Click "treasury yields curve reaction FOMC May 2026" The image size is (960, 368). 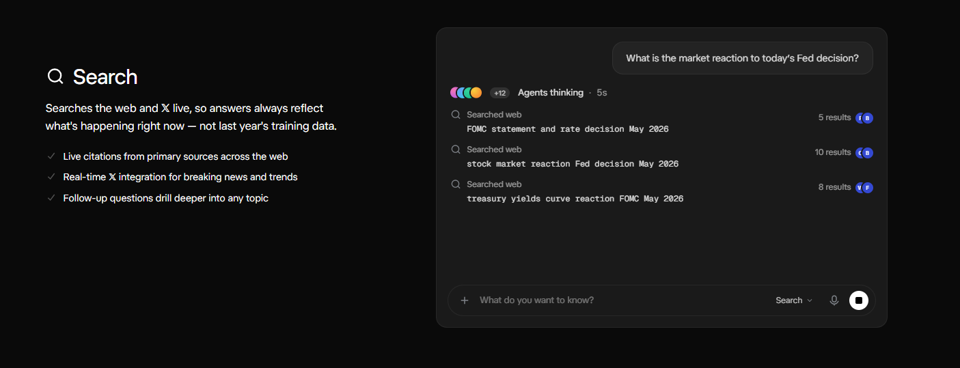[575, 199]
